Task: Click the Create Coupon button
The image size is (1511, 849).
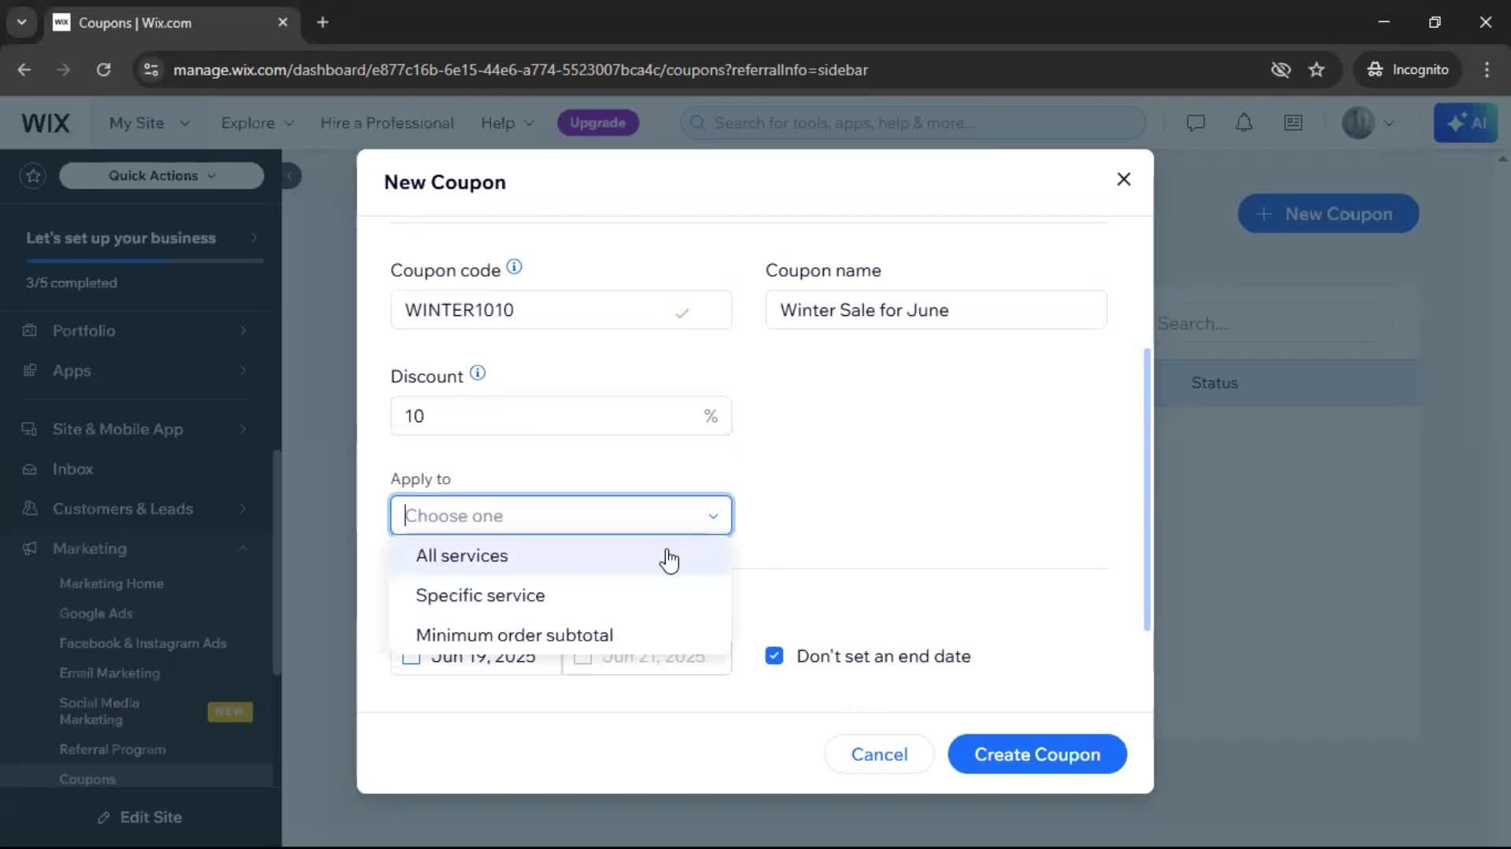Action: [x=1037, y=755]
